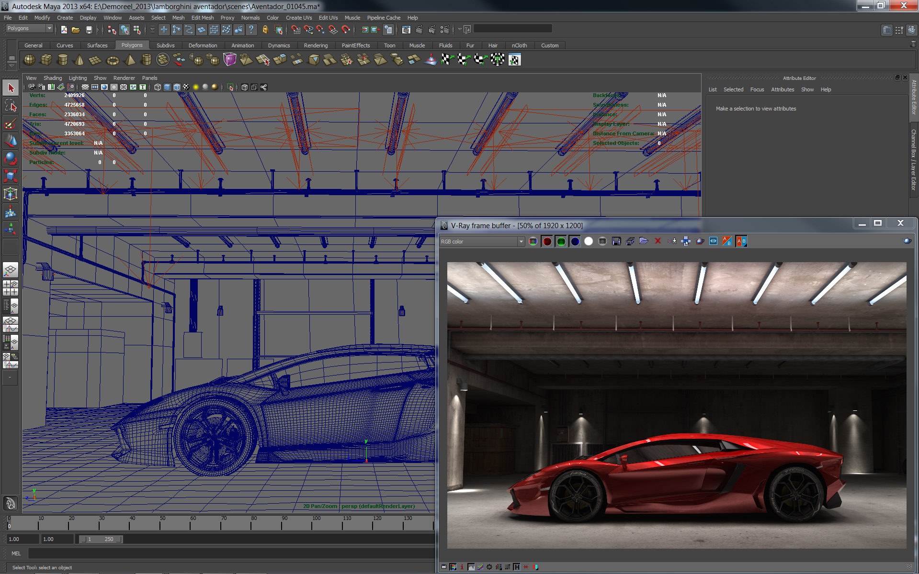Click the Select Camera icon in viewport toolbar
The image size is (919, 574).
(32, 87)
